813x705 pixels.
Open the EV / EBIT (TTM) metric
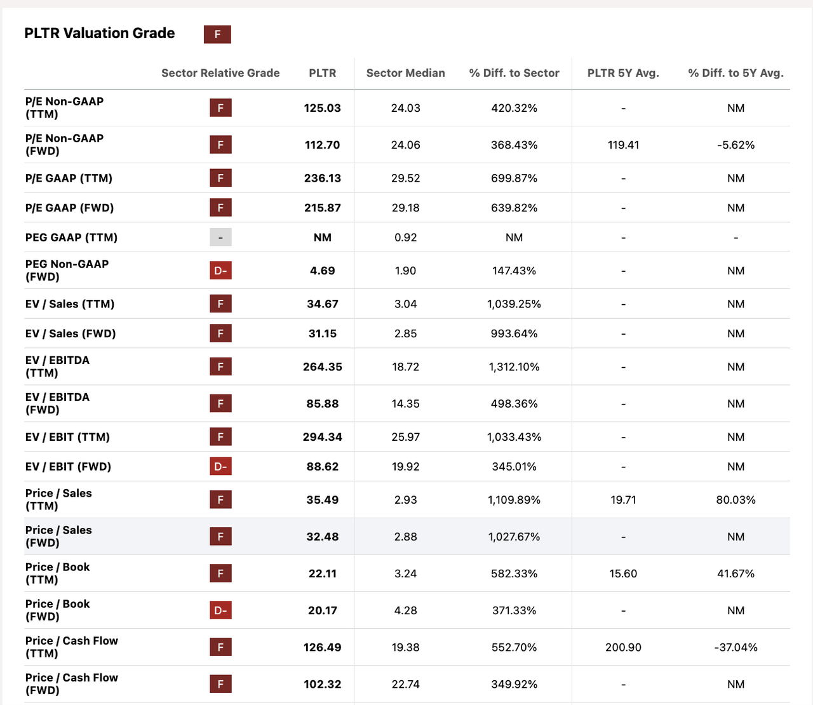click(x=67, y=437)
